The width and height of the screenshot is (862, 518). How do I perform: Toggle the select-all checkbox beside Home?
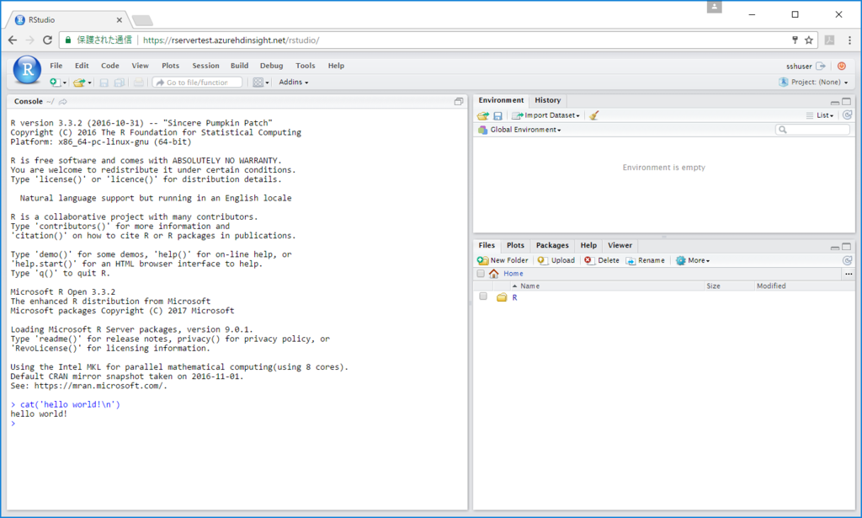point(481,273)
